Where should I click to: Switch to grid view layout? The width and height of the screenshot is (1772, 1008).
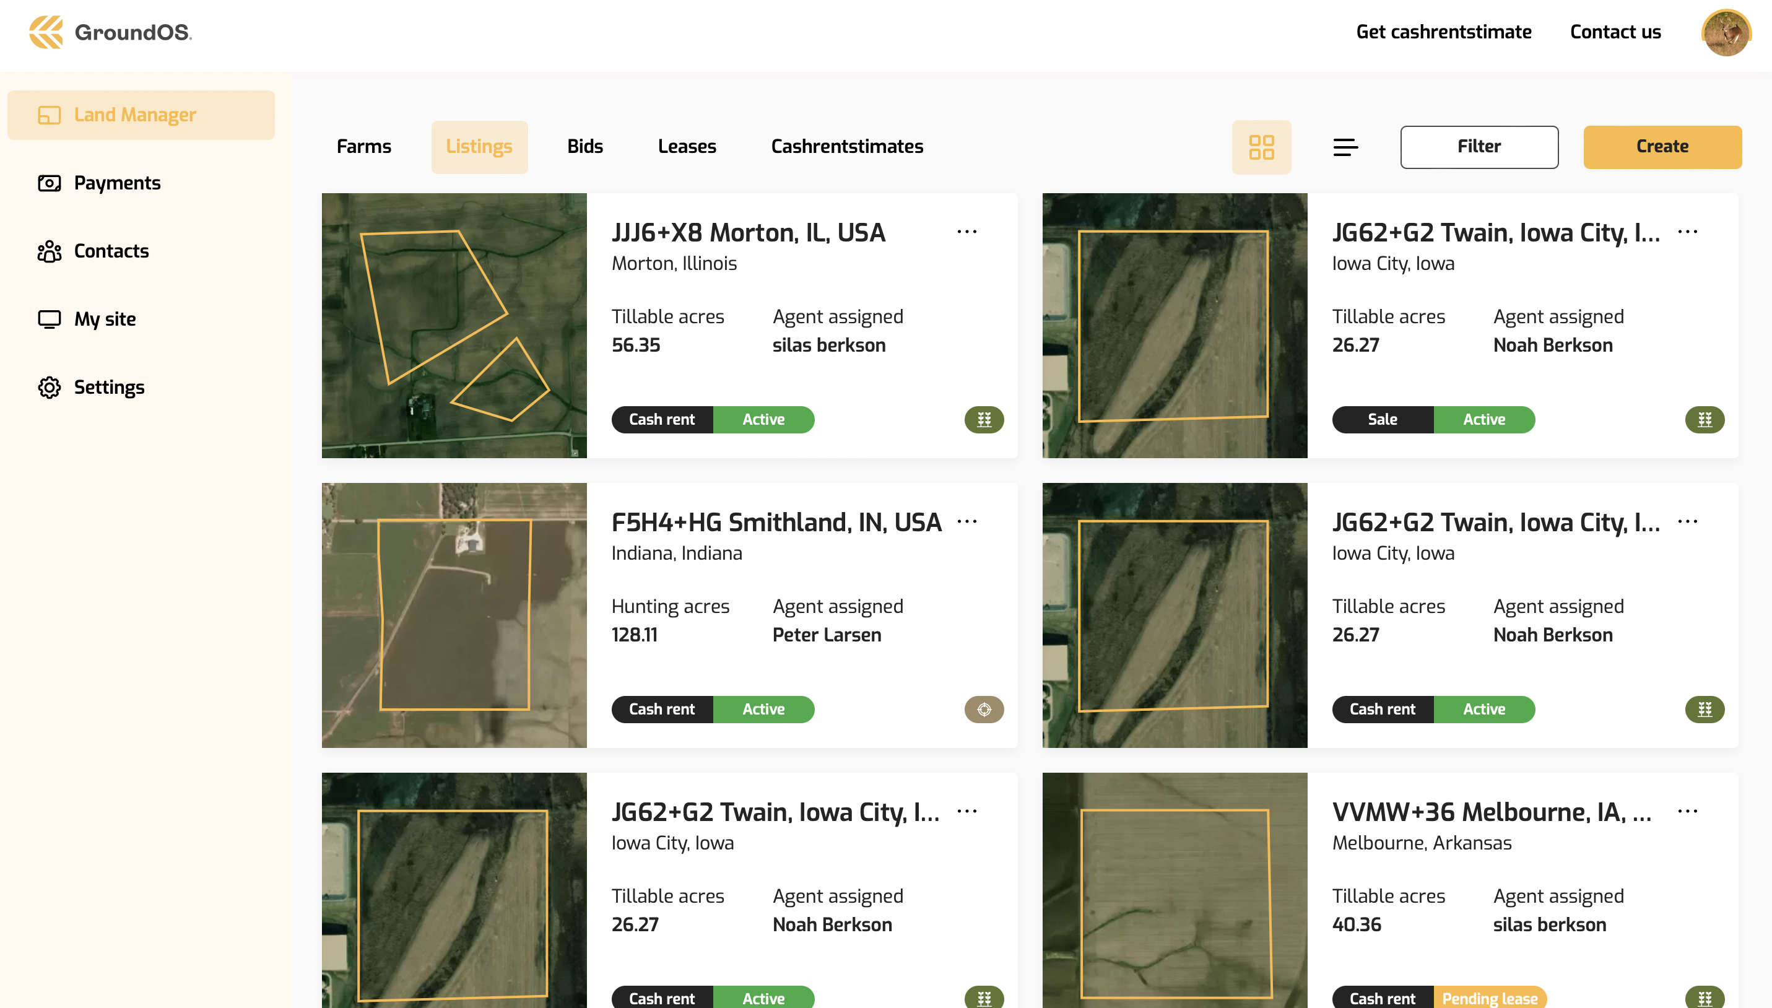click(x=1261, y=147)
